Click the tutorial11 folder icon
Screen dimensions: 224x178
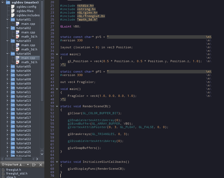(13, 92)
